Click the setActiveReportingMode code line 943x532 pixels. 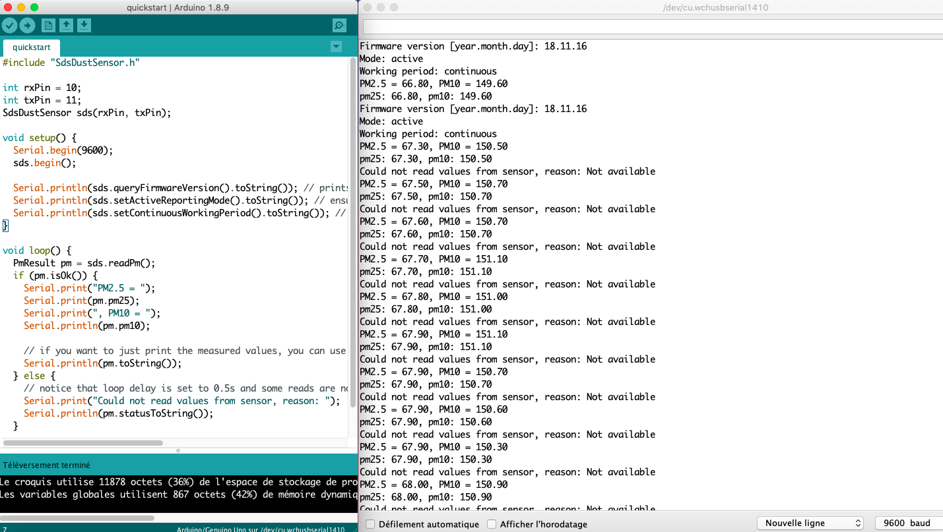click(x=180, y=200)
